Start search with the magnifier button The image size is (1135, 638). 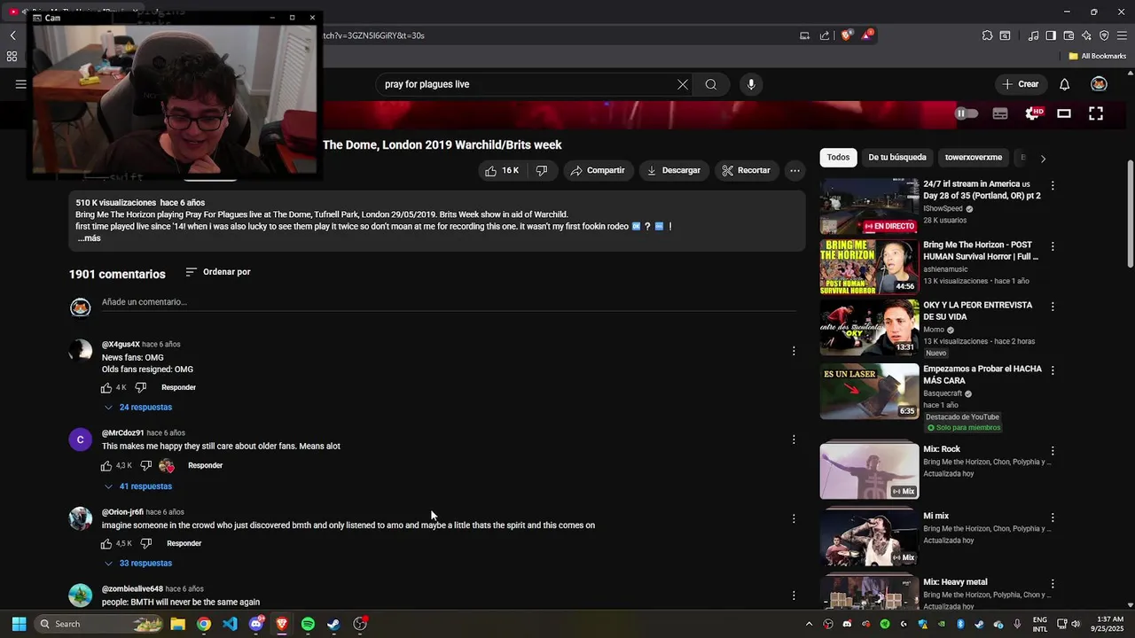click(710, 84)
